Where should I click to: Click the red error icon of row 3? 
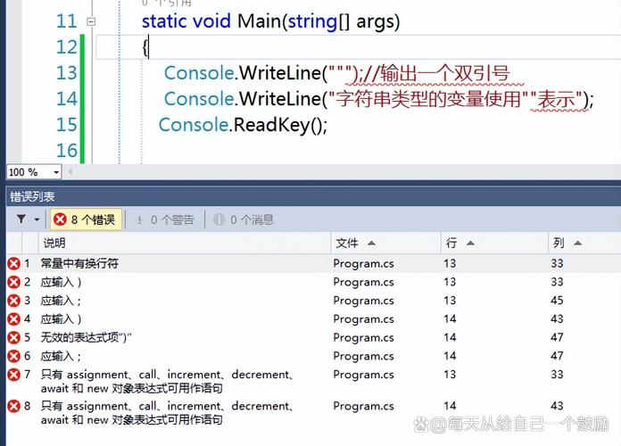(14, 301)
